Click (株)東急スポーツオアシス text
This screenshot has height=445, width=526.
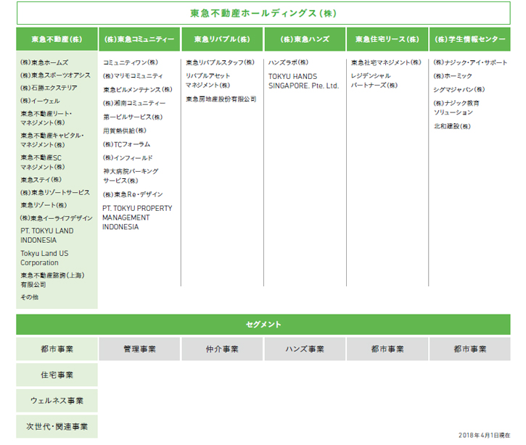pos(55,75)
